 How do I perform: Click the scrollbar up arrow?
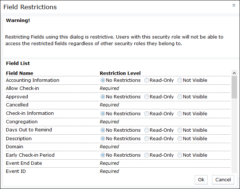click(x=234, y=73)
